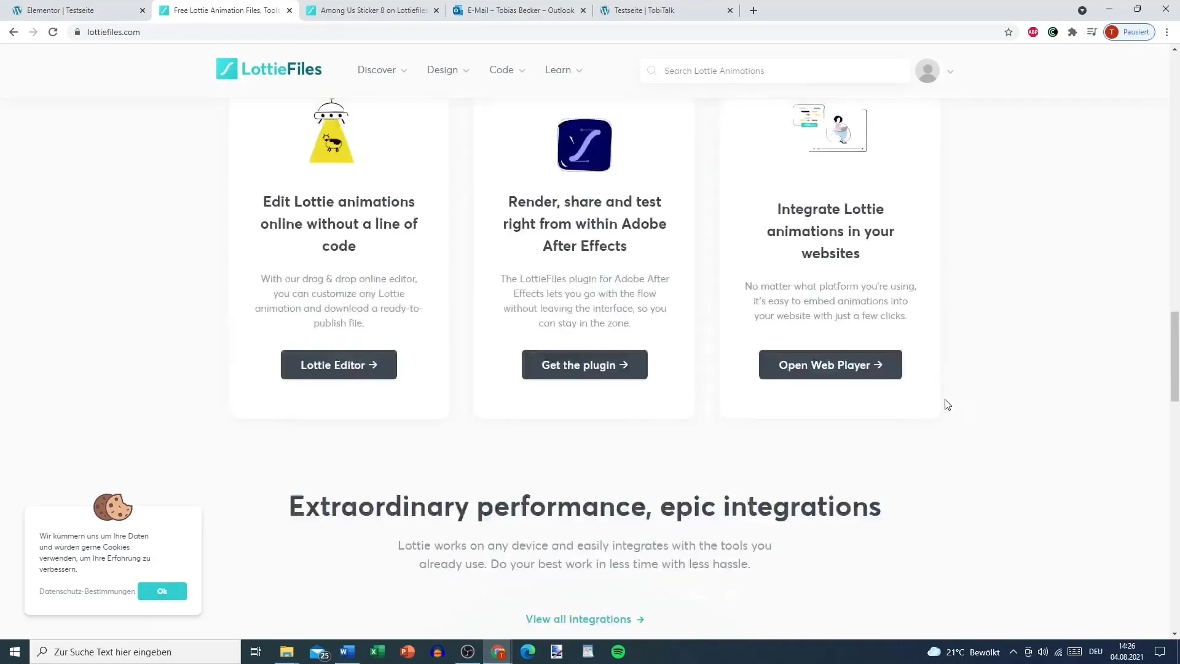Image resolution: width=1180 pixels, height=664 pixels.
Task: Open the Chrome three-dot menu
Action: pos(1166,32)
